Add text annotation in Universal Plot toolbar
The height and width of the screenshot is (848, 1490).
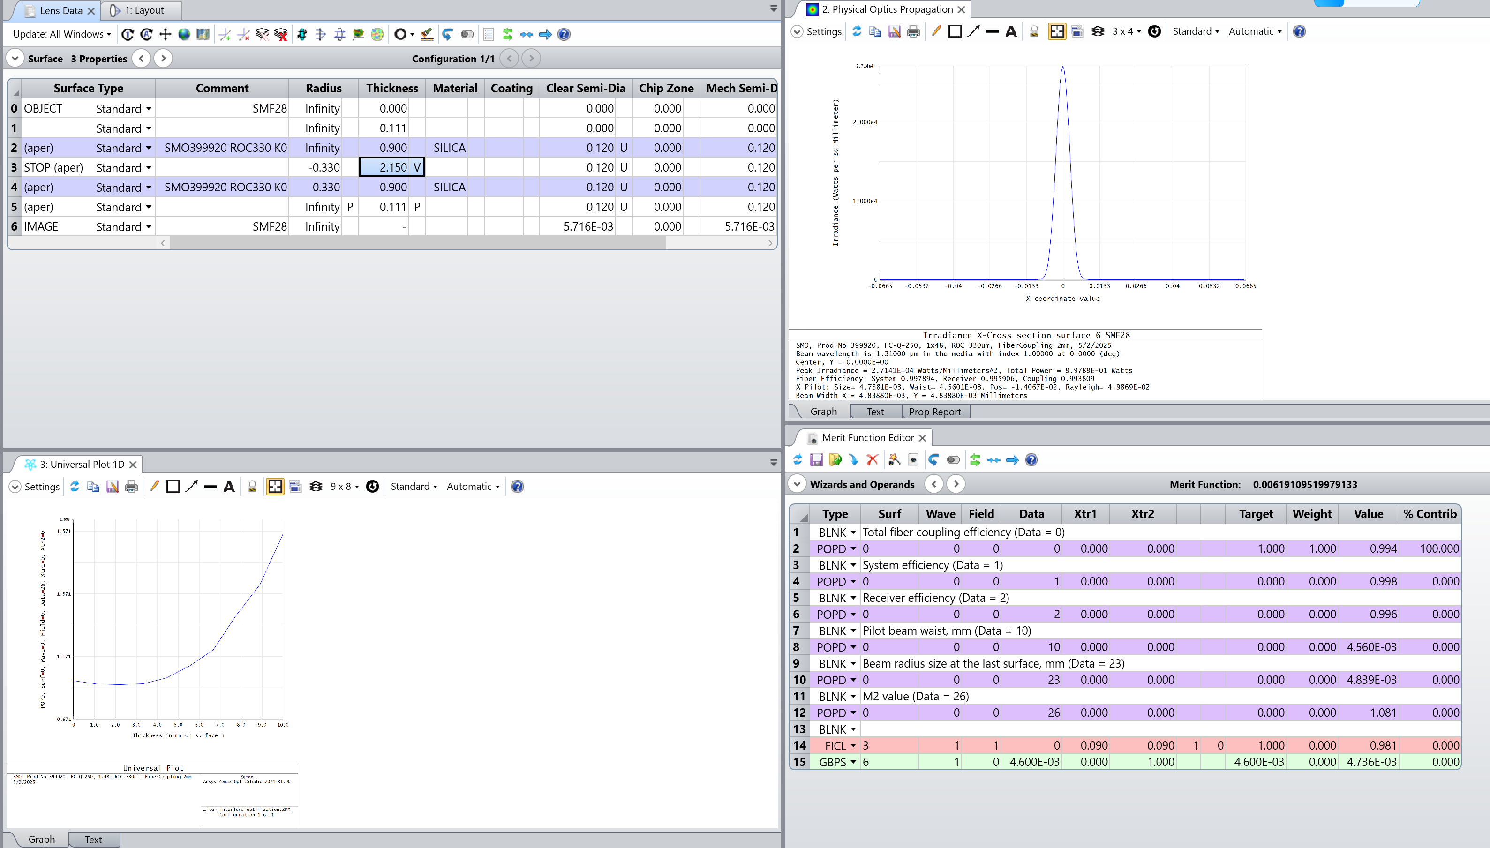pos(229,487)
